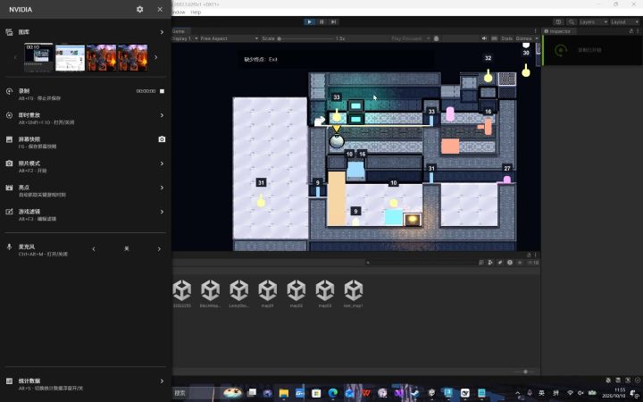Open the Play Focused dropdown
Screen dimensions: 643x402
pos(410,38)
